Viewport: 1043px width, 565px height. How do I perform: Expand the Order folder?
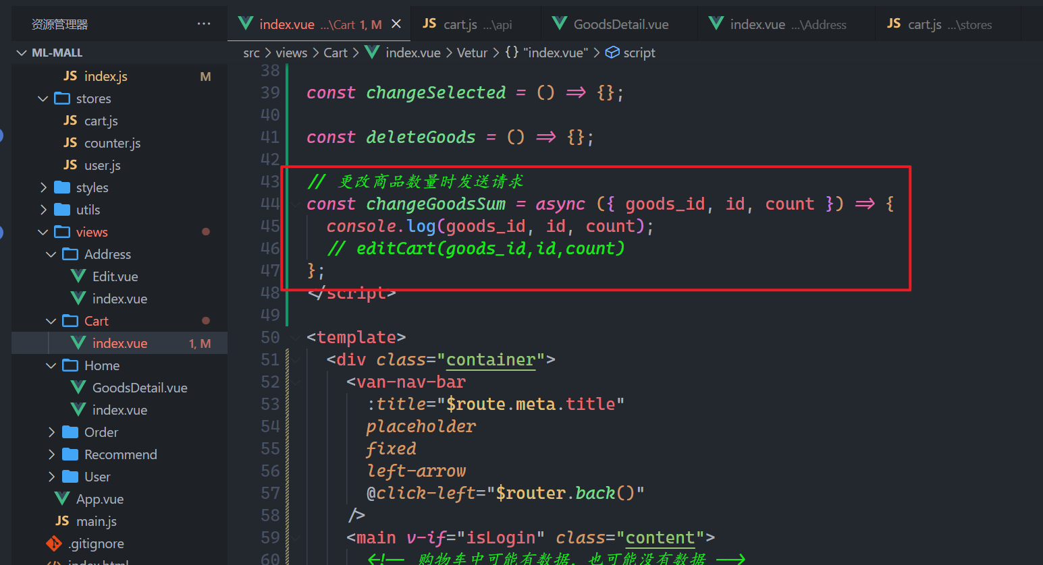click(x=51, y=432)
